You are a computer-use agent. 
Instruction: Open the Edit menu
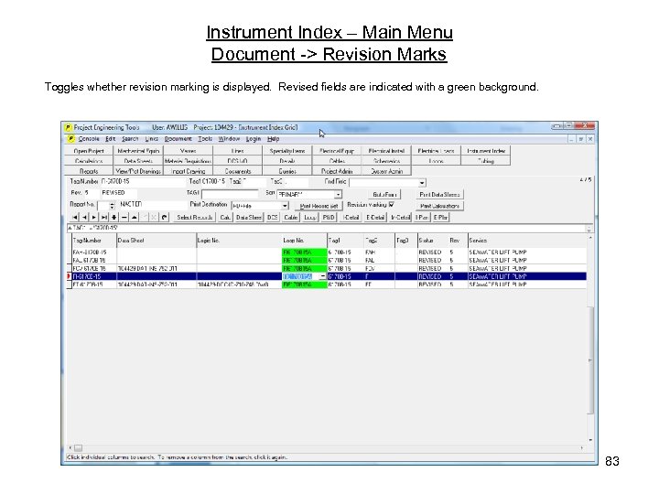tap(110, 139)
